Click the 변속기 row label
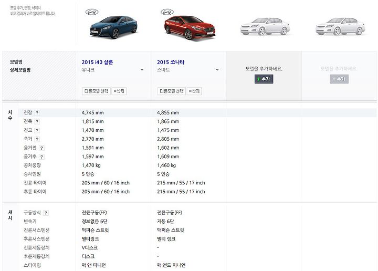 pyautogui.click(x=30, y=221)
